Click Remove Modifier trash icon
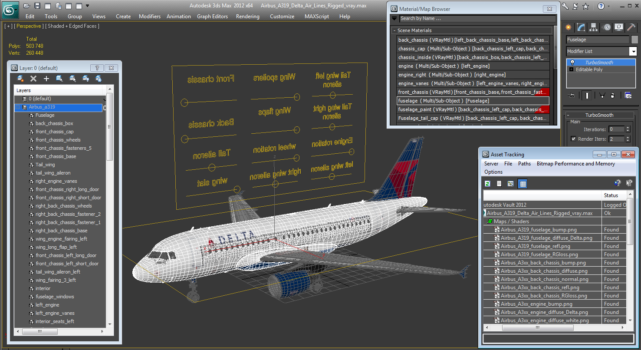The image size is (641, 350). 612,95
